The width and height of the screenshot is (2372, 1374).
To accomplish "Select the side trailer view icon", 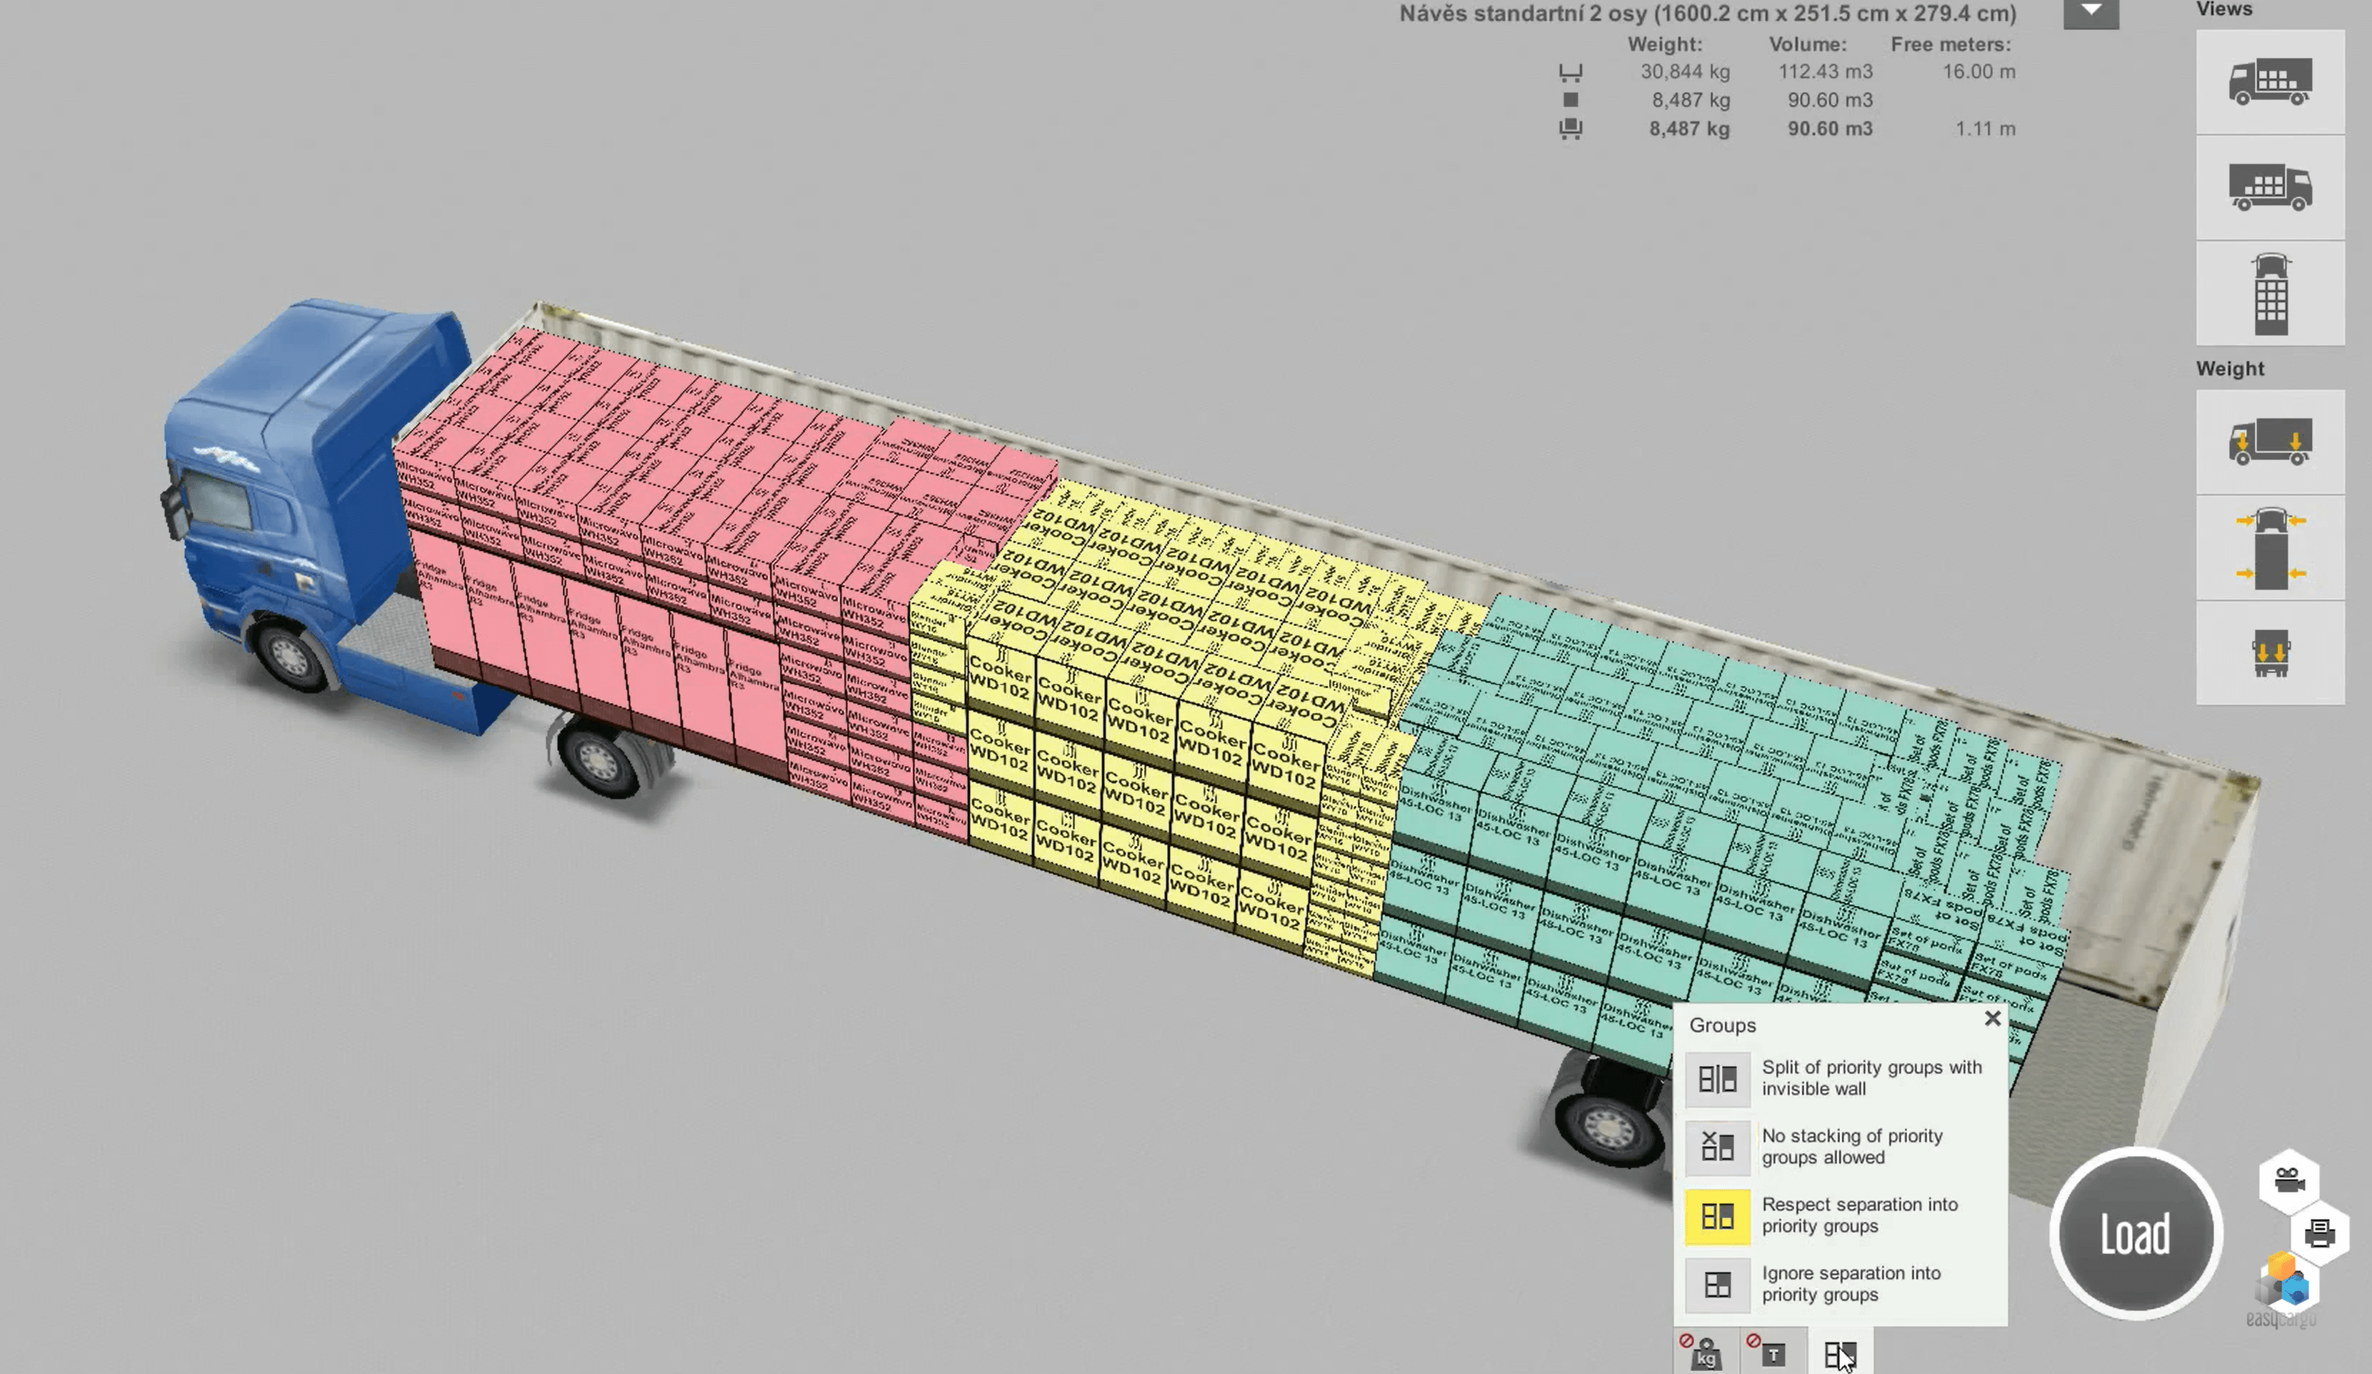I will click(2269, 186).
